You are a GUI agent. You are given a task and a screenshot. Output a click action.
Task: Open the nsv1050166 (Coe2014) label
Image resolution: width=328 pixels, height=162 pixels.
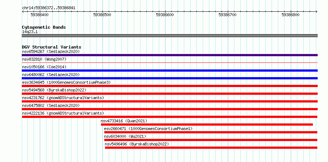pyautogui.click(x=44, y=67)
